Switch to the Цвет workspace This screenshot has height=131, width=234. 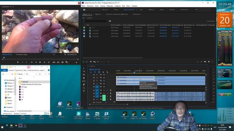click(141, 10)
